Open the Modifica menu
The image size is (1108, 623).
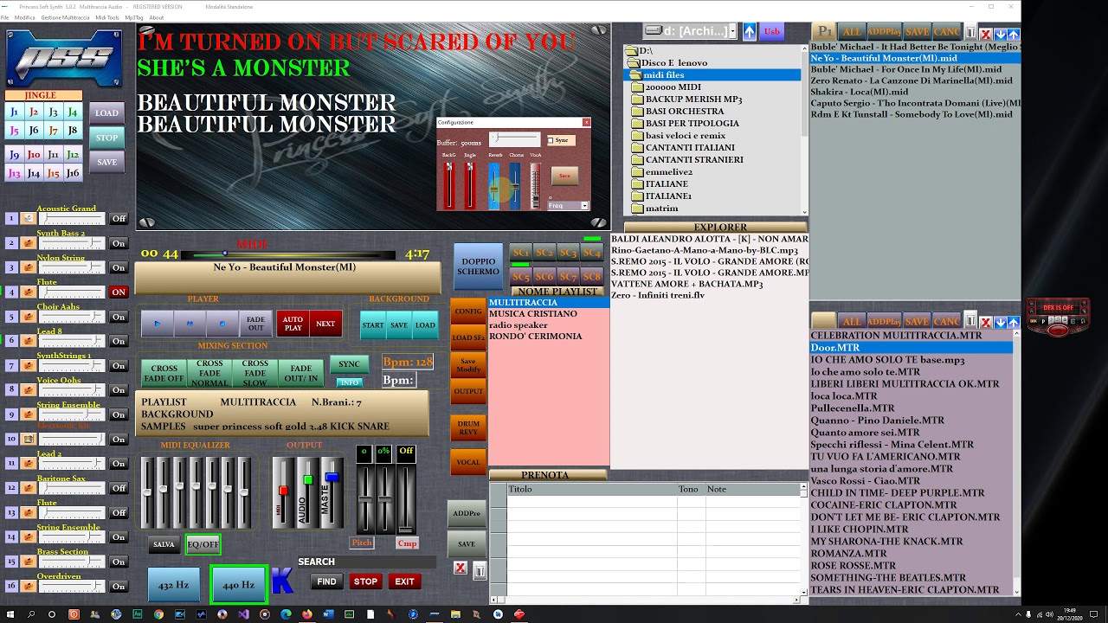pyautogui.click(x=24, y=17)
